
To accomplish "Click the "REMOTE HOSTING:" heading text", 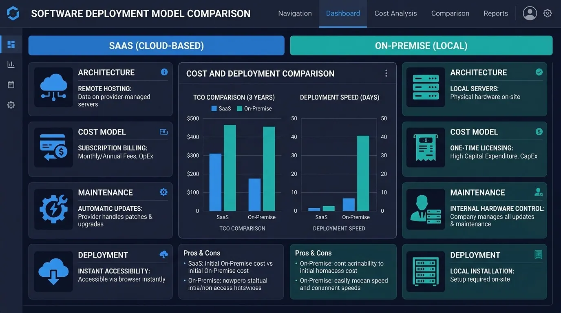I will (105, 88).
